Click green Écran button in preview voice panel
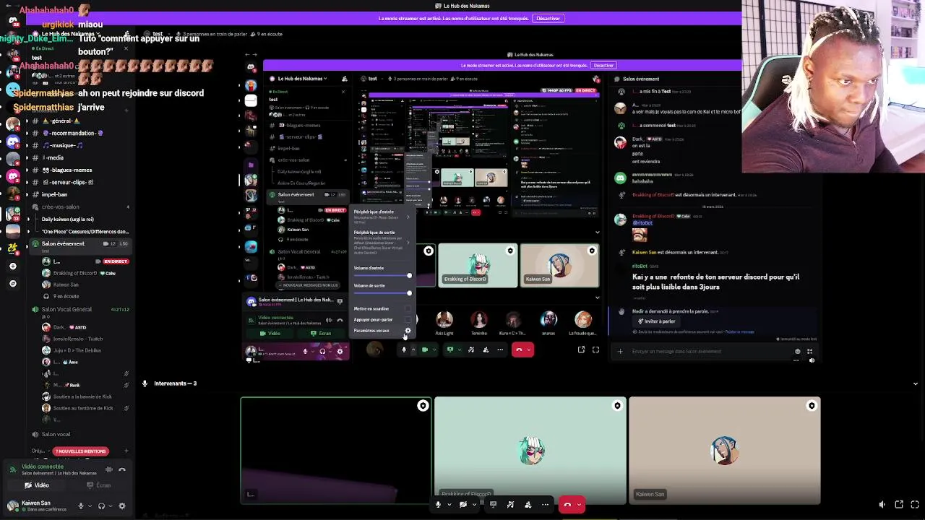Image resolution: width=925 pixels, height=520 pixels. coord(321,334)
